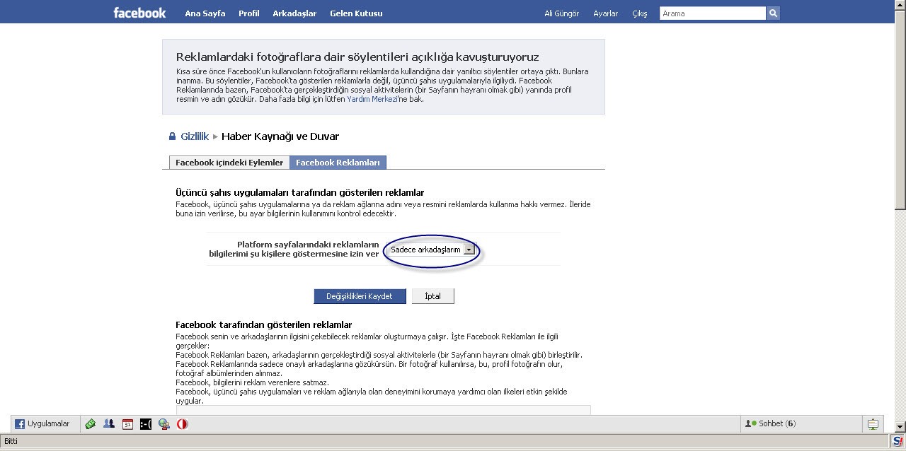Viewport: 906px width, 451px height.
Task: Go to Ana Sayfa
Action: pyautogui.click(x=205, y=13)
